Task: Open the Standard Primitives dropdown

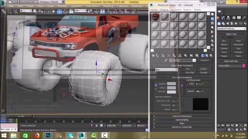Action: click(x=231, y=29)
